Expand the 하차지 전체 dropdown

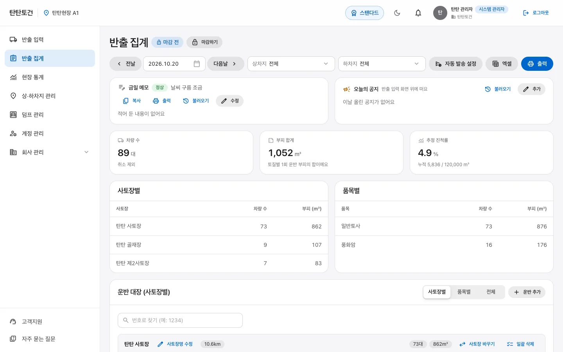pyautogui.click(x=382, y=64)
